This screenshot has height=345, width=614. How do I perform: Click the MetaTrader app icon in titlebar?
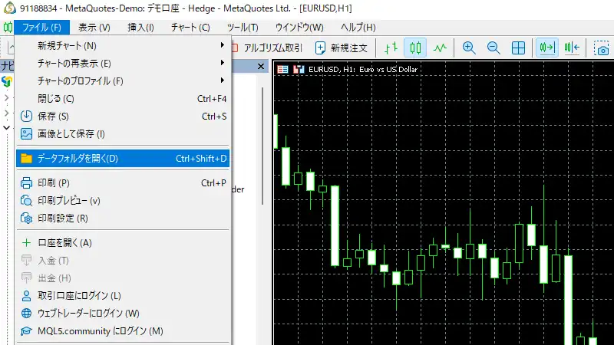[9, 8]
